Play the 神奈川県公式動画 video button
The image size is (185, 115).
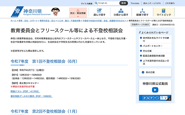coord(155,90)
